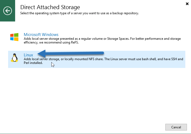Go back using the circled arrow icon
This screenshot has height=134, width=191.
tap(8, 11)
